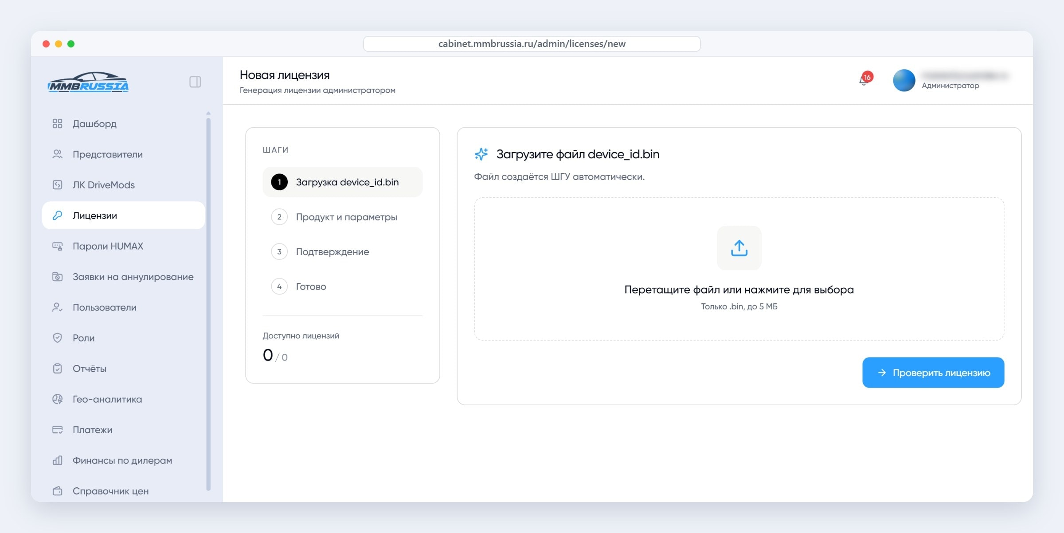1064x533 pixels.
Task: Select step 2 Продукт и параметры
Action: pyautogui.click(x=343, y=217)
